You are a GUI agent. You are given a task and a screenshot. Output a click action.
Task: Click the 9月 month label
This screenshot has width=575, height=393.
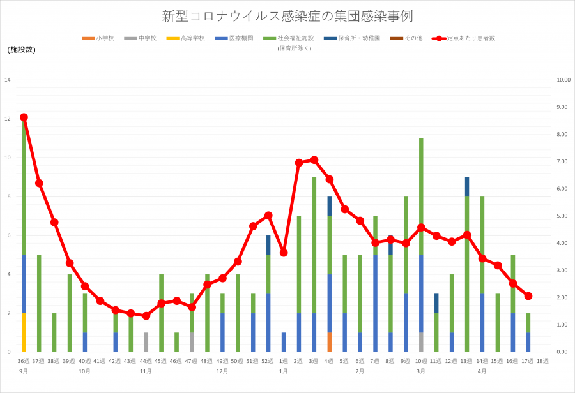click(24, 371)
